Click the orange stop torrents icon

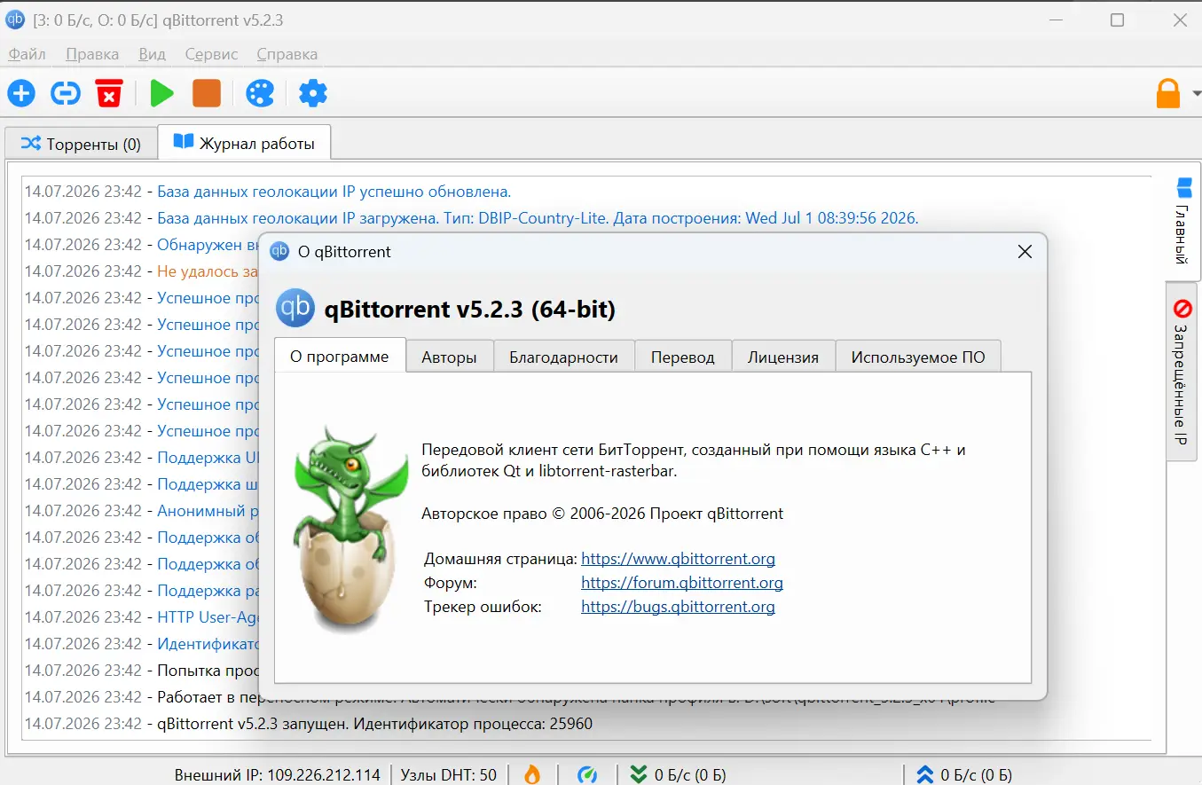pyautogui.click(x=207, y=92)
